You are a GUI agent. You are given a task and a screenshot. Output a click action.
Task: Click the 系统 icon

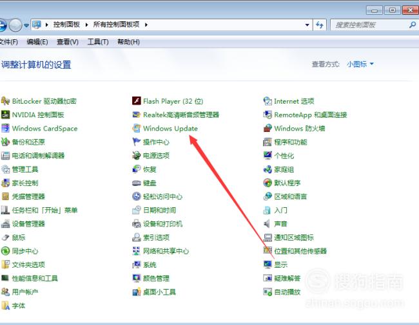click(136, 265)
